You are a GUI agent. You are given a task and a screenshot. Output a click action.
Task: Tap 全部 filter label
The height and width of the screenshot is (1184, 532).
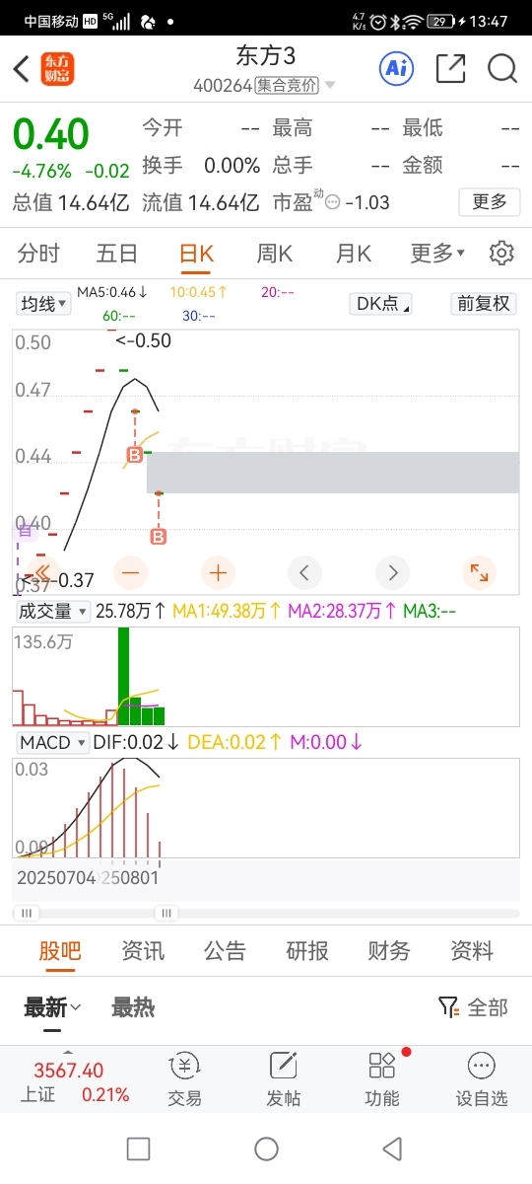click(488, 1007)
